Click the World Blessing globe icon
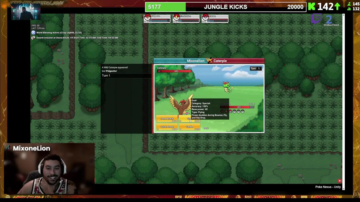The width and height of the screenshot is (360, 202). [x=33, y=33]
